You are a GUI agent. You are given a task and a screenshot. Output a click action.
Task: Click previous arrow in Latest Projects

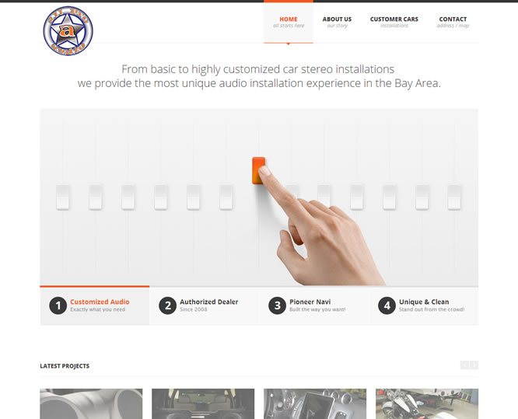[x=465, y=365]
